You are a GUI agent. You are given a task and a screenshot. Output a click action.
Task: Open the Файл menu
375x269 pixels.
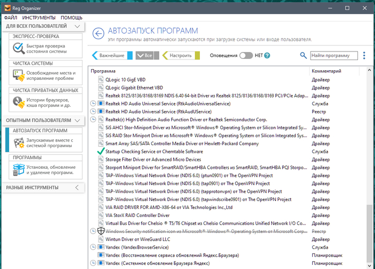(10, 18)
